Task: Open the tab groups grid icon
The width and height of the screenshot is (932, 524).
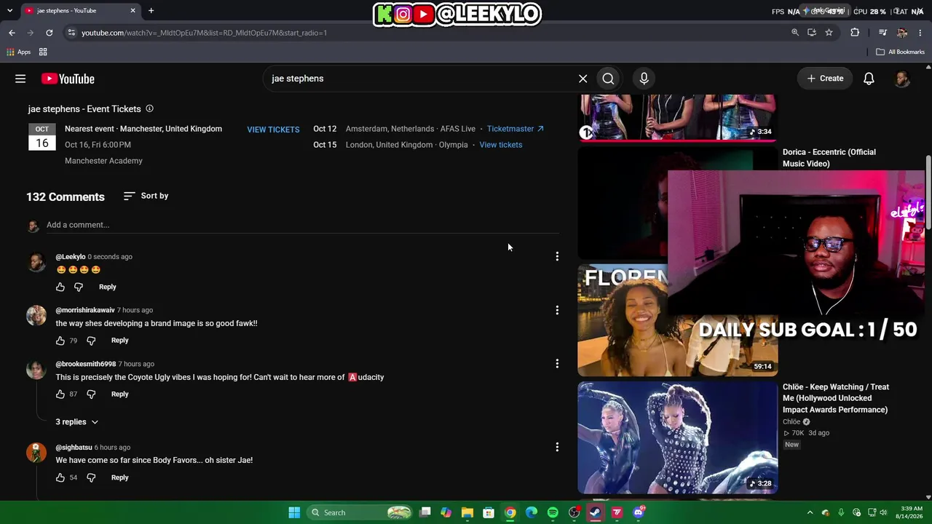Action: (43, 52)
